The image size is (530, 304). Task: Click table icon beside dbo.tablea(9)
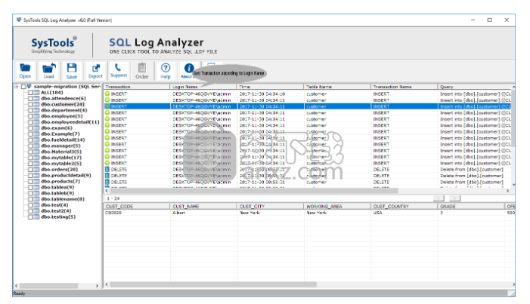click(x=36, y=187)
